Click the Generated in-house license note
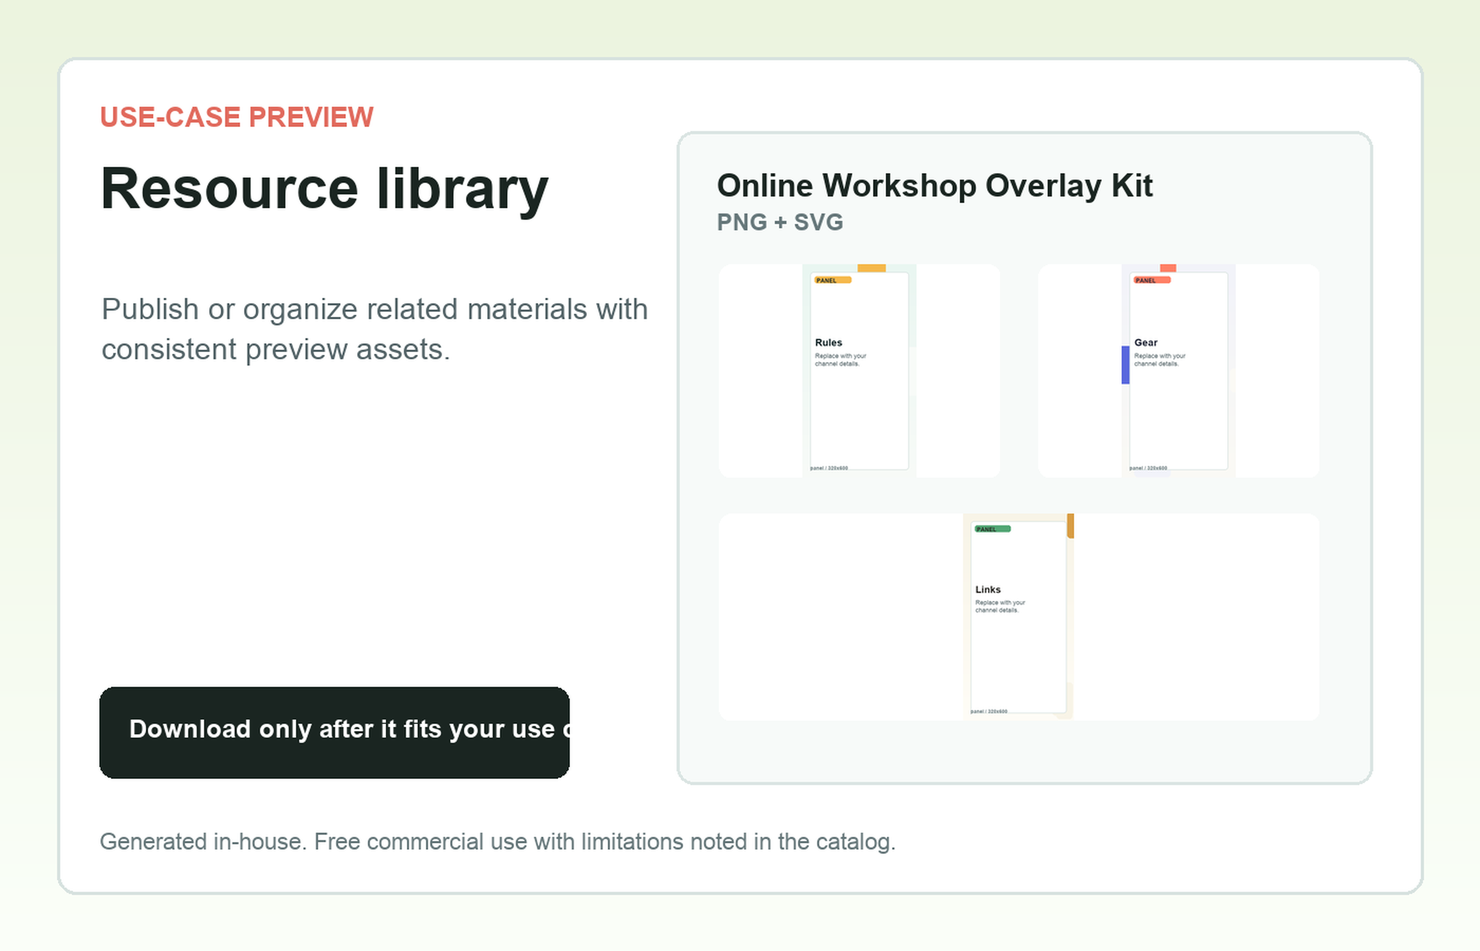The width and height of the screenshot is (1480, 951). (x=497, y=842)
